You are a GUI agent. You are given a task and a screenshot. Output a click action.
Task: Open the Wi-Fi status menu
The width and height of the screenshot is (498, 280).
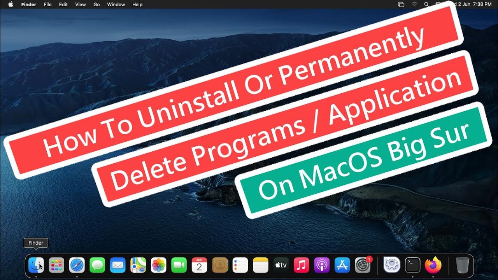click(x=414, y=4)
